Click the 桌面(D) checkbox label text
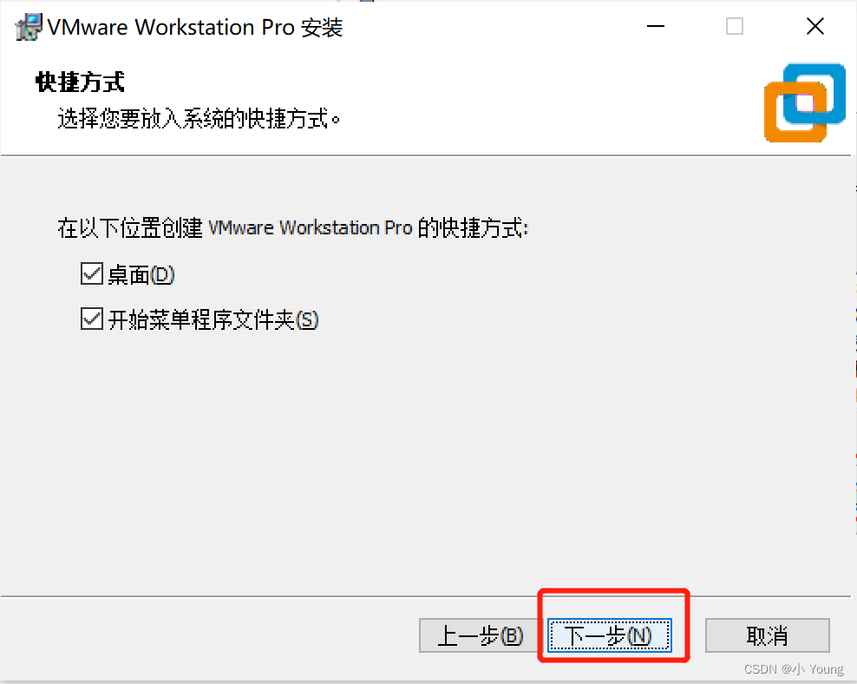Viewport: 857px width, 684px height. tap(141, 274)
